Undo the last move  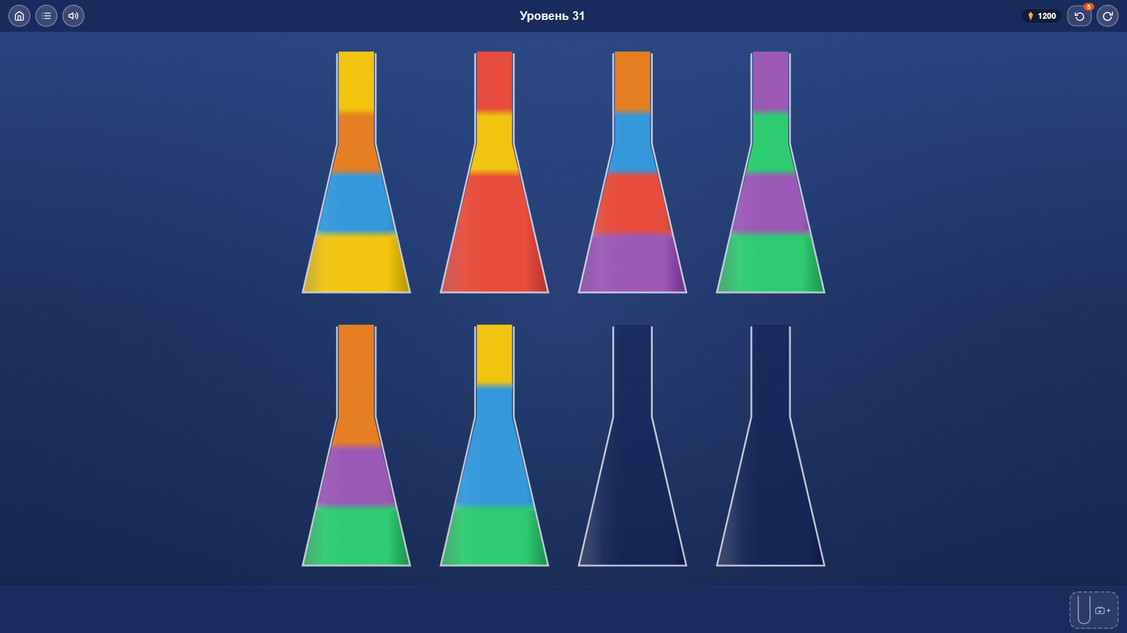(x=1079, y=16)
